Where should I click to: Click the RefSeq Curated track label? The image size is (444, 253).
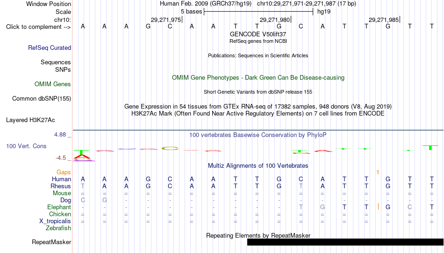click(x=49, y=48)
